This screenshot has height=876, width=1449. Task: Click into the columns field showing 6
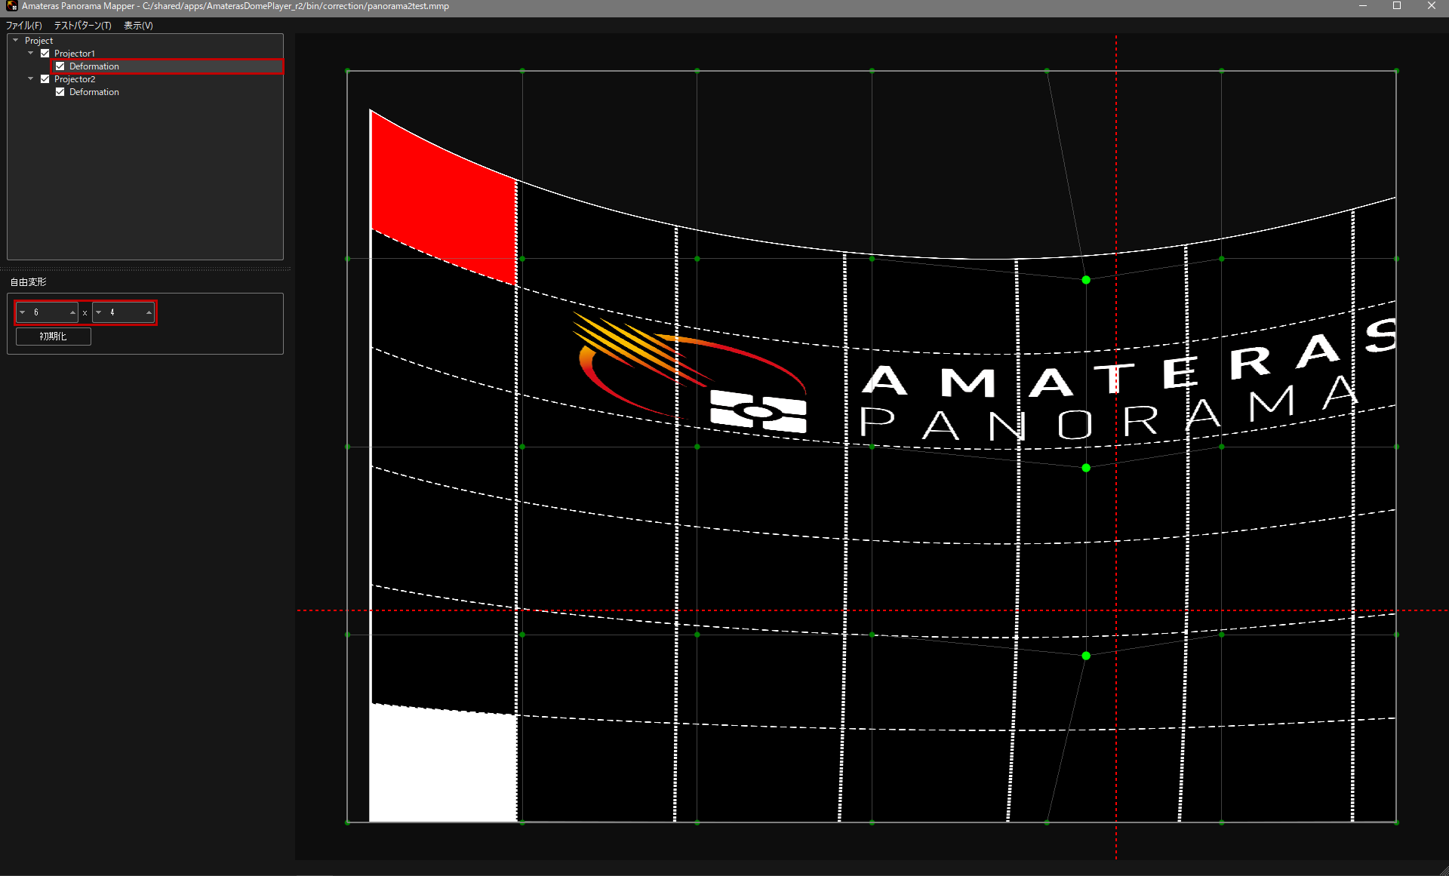pyautogui.click(x=48, y=312)
